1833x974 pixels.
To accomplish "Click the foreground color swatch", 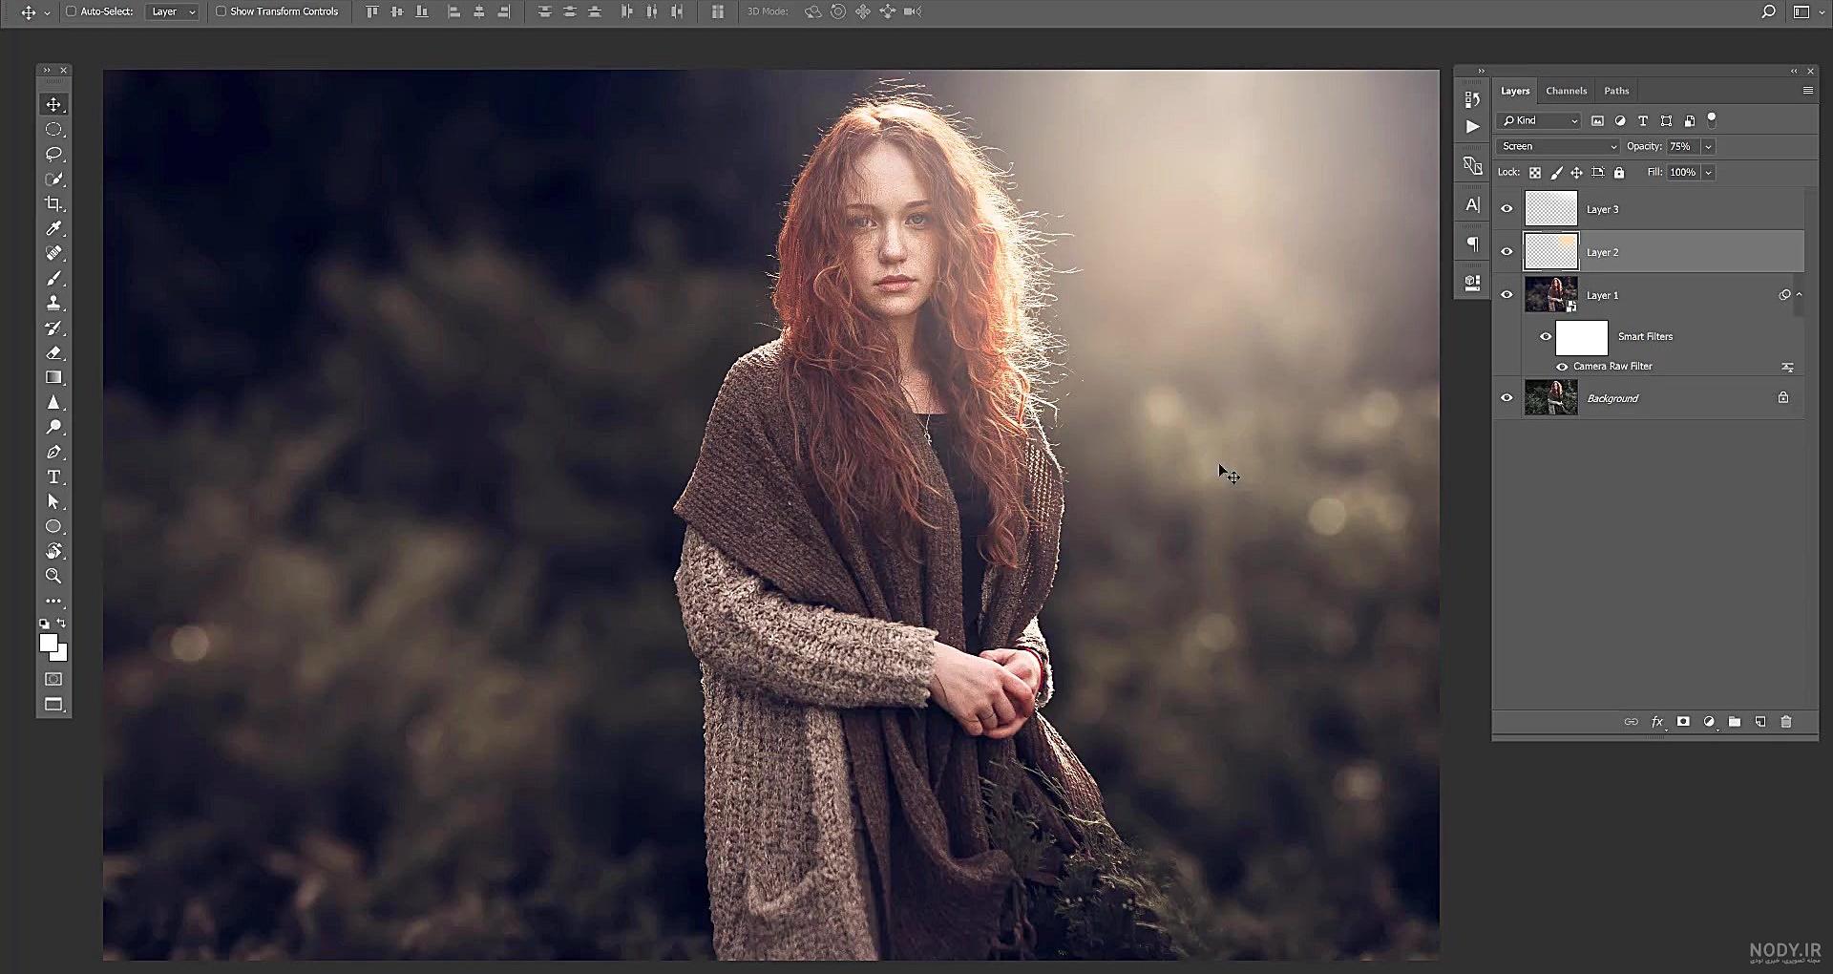I will click(49, 644).
